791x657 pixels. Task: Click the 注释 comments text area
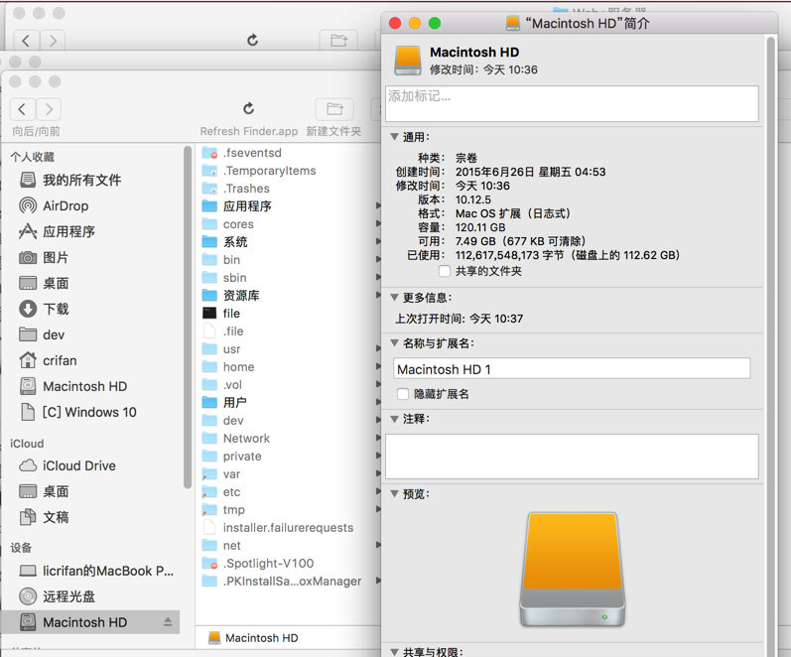pyautogui.click(x=572, y=457)
